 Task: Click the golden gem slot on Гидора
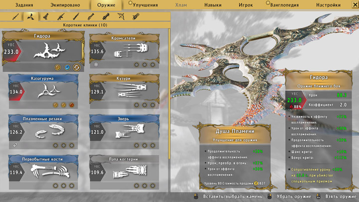pyautogui.click(x=58, y=67)
